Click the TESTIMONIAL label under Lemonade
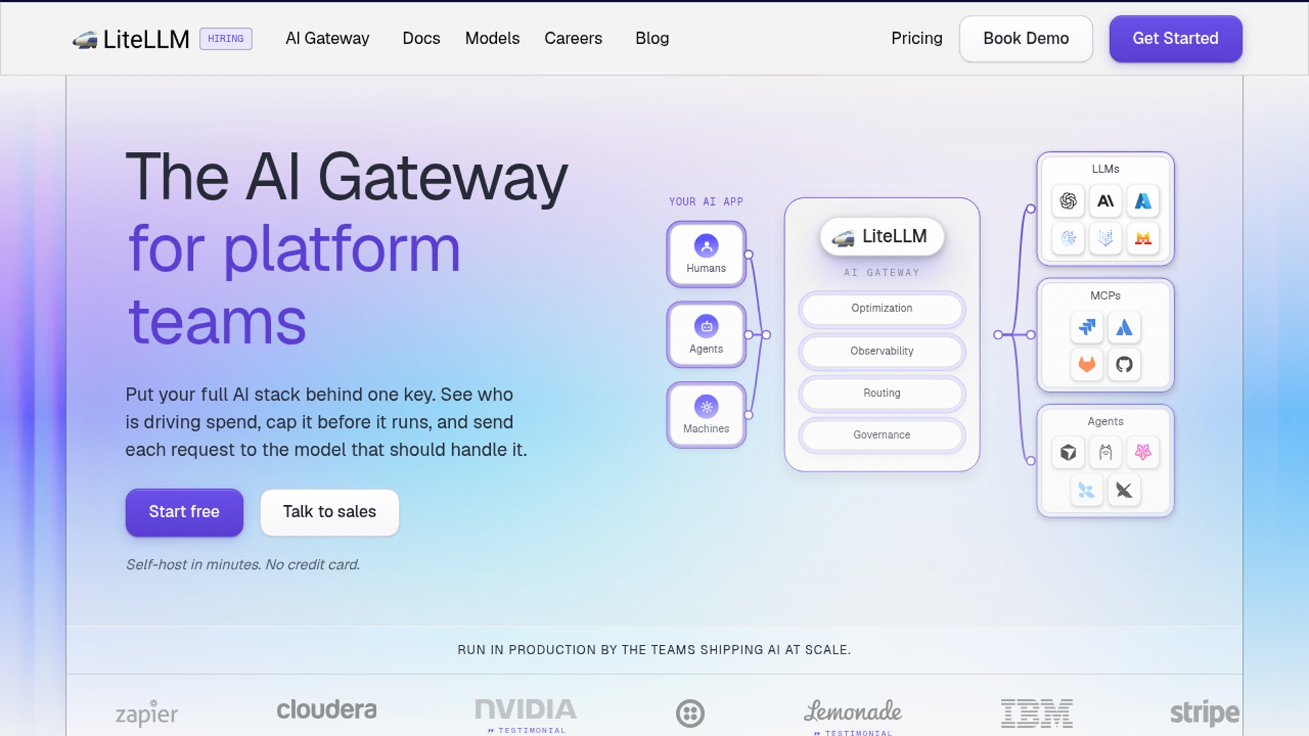This screenshot has width=1309, height=736. [x=853, y=733]
